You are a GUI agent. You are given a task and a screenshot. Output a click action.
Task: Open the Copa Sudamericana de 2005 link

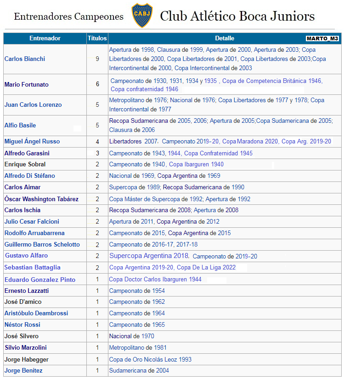pos(293,121)
